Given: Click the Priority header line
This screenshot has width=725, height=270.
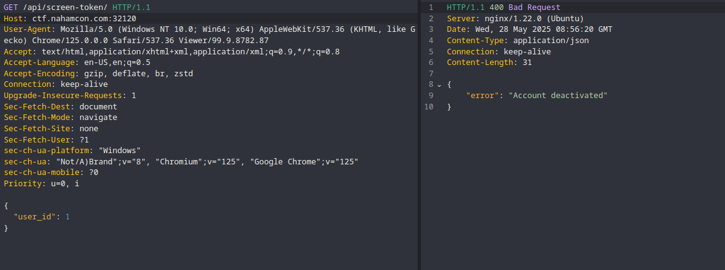Looking at the screenshot, I should pyautogui.click(x=41, y=184).
